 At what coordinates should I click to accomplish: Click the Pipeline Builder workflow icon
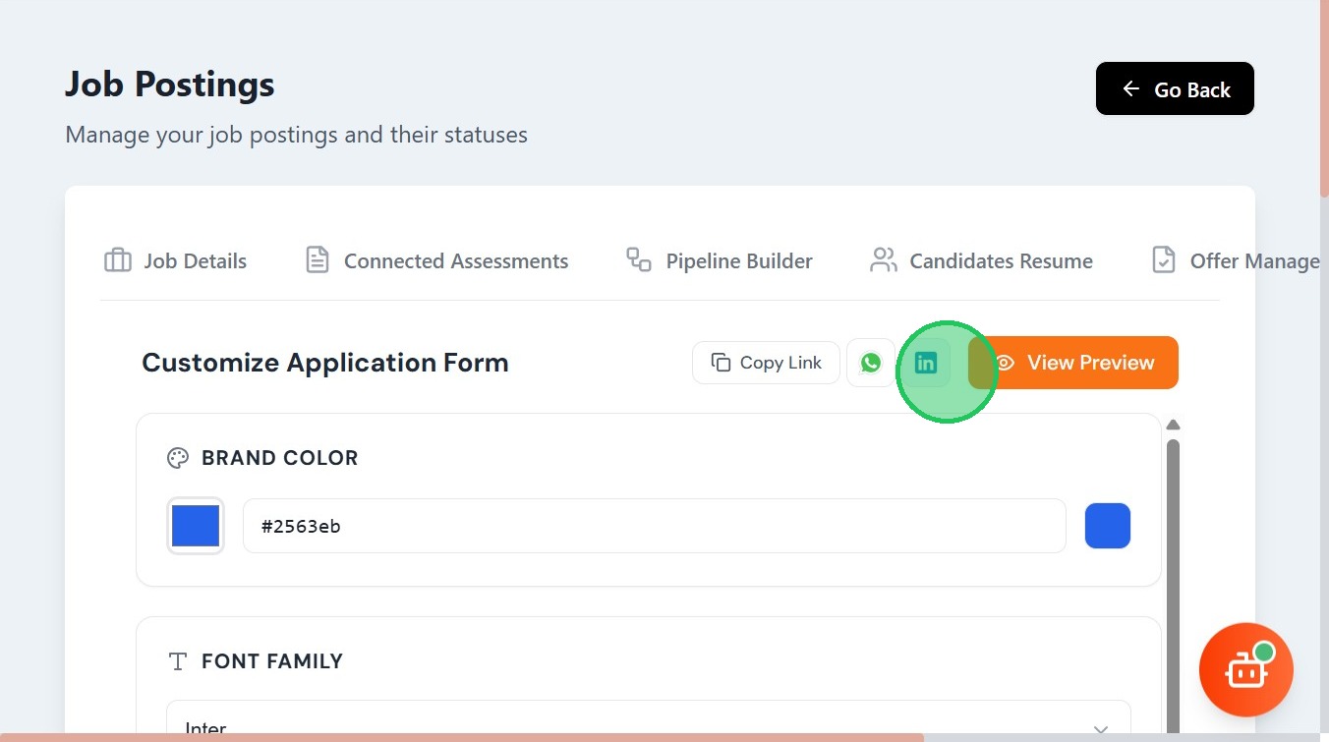pyautogui.click(x=639, y=260)
